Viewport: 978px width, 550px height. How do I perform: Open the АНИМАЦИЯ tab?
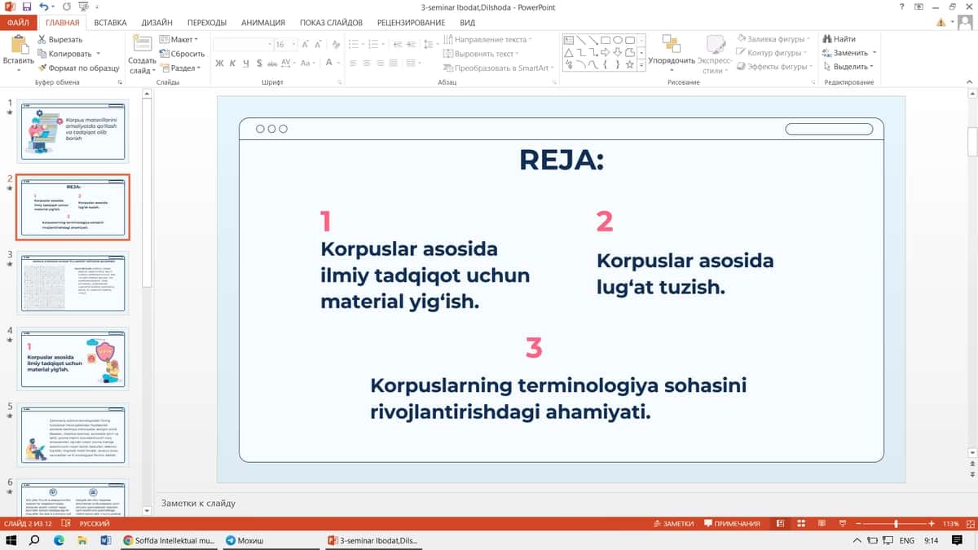pyautogui.click(x=263, y=23)
